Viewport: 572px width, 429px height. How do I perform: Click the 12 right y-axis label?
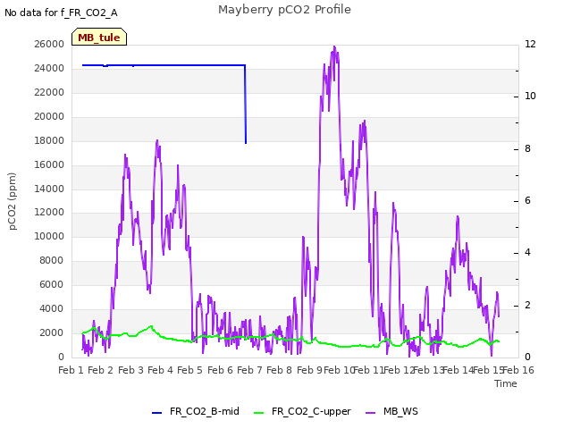click(x=530, y=44)
